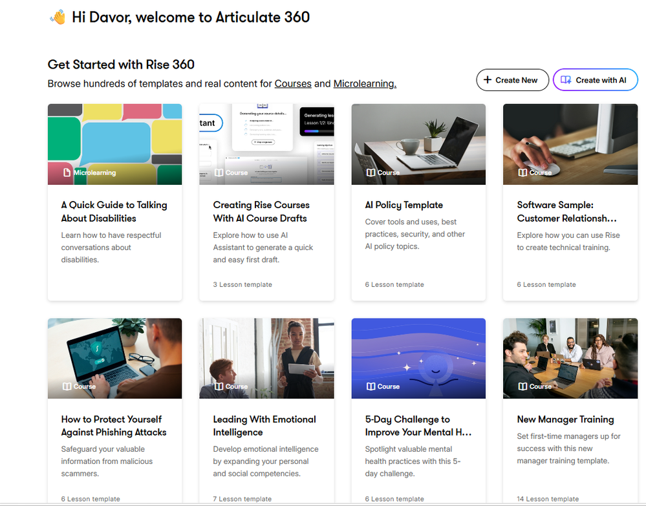Click description Explore how you can use Rise

point(568,241)
